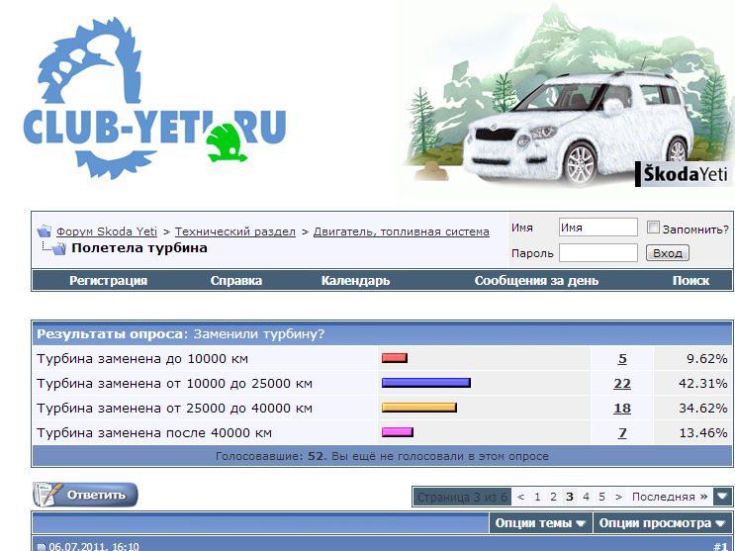
Task: Go to page 2 of the thread
Action: [x=553, y=497]
